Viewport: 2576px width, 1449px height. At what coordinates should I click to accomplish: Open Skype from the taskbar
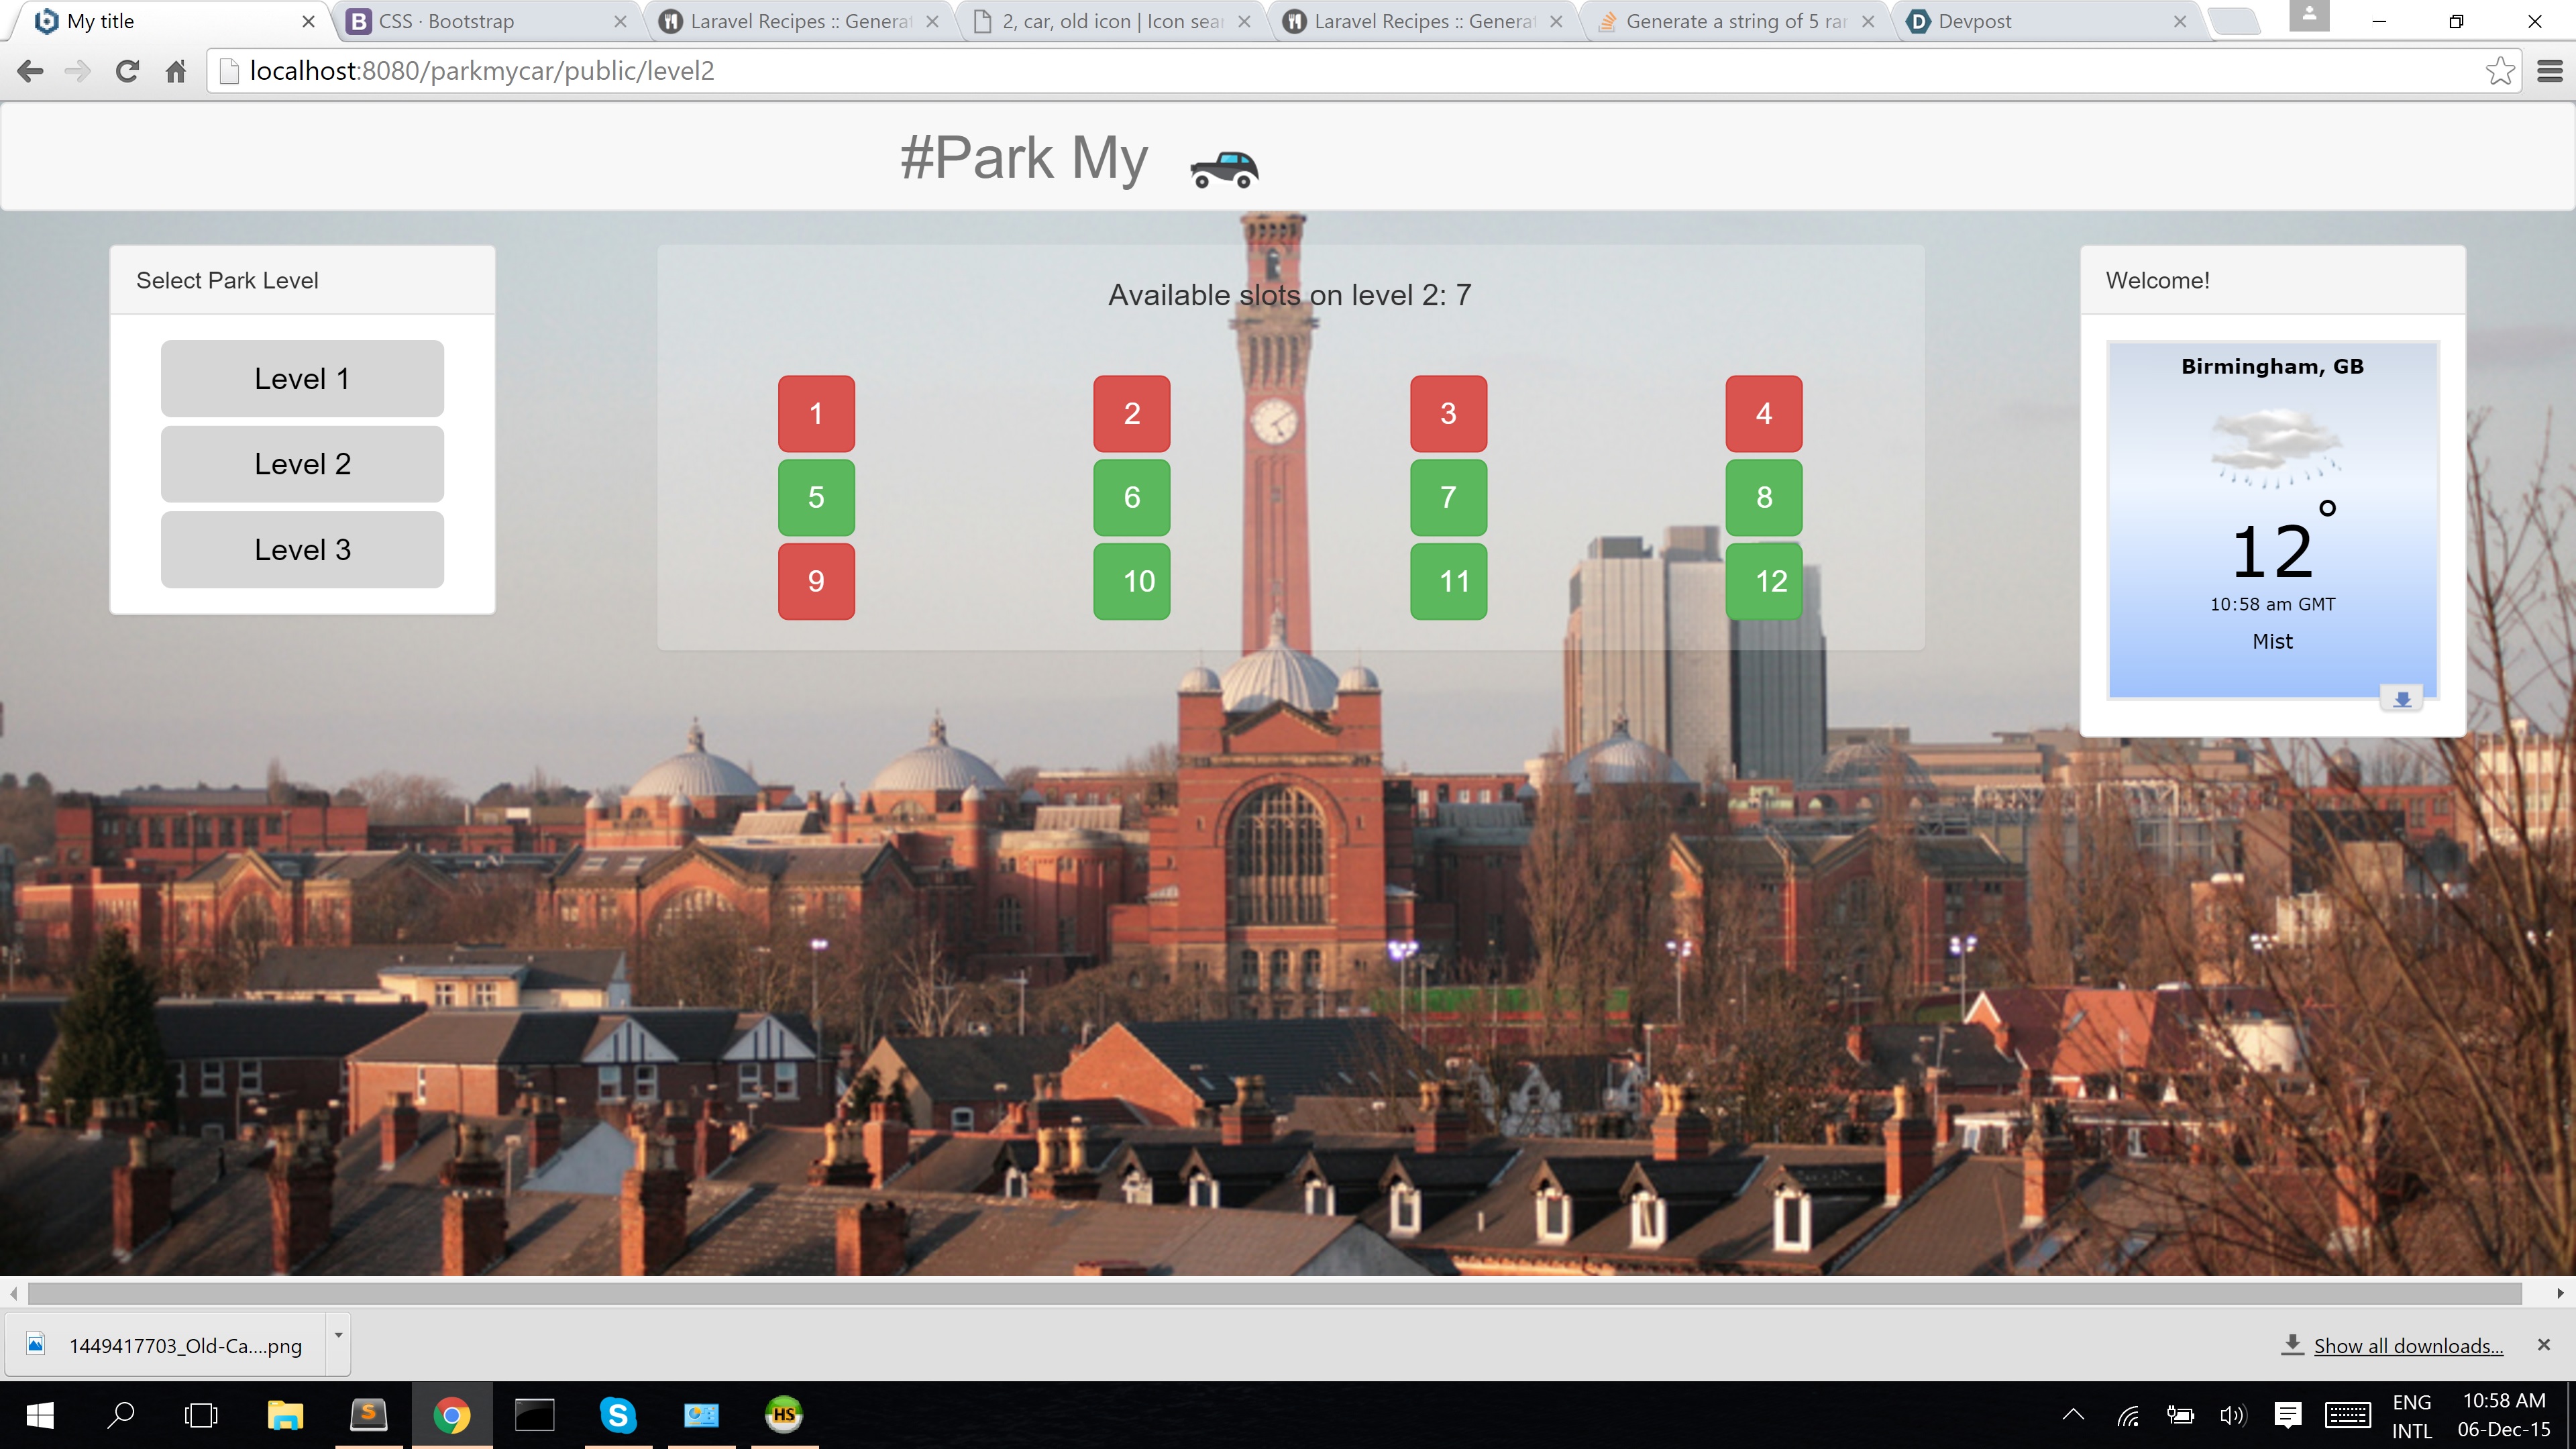tap(617, 1414)
